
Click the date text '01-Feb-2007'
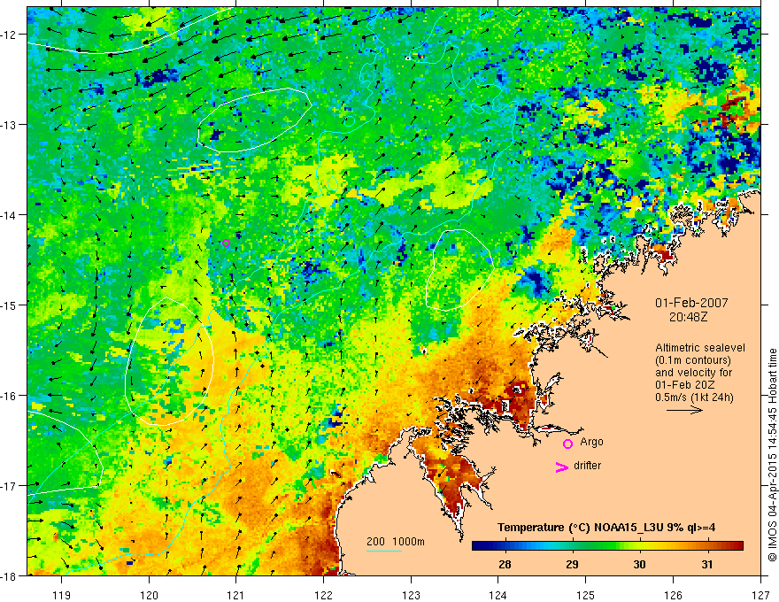pos(691,303)
